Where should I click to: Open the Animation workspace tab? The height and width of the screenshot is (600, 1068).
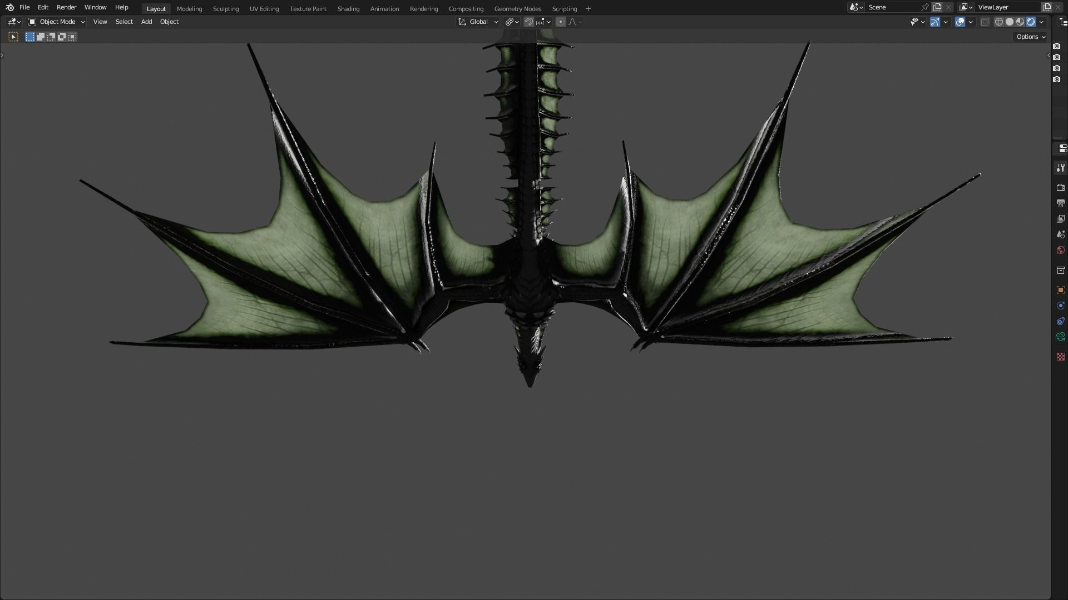click(384, 8)
